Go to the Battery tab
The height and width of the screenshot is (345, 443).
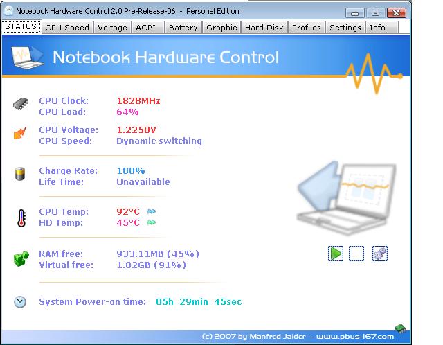tap(183, 28)
